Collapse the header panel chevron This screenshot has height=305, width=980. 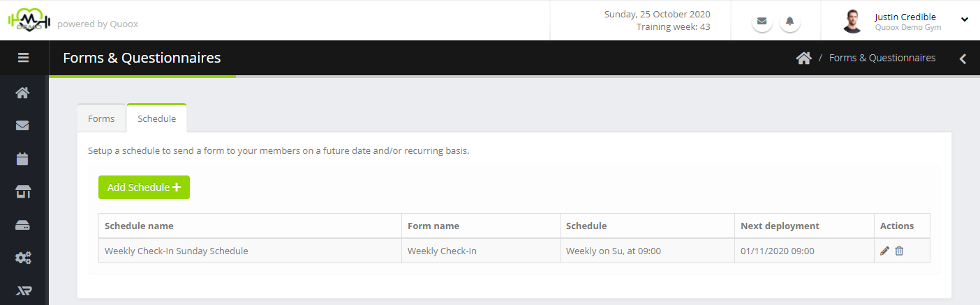(963, 58)
